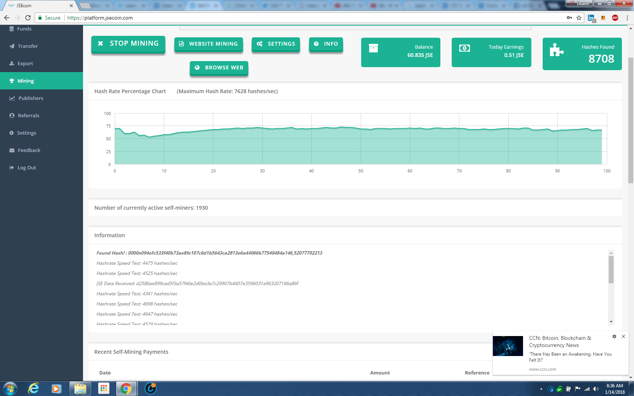Open Settings using the sidebar gear icon
Image resolution: width=634 pixels, height=396 pixels.
coord(11,133)
